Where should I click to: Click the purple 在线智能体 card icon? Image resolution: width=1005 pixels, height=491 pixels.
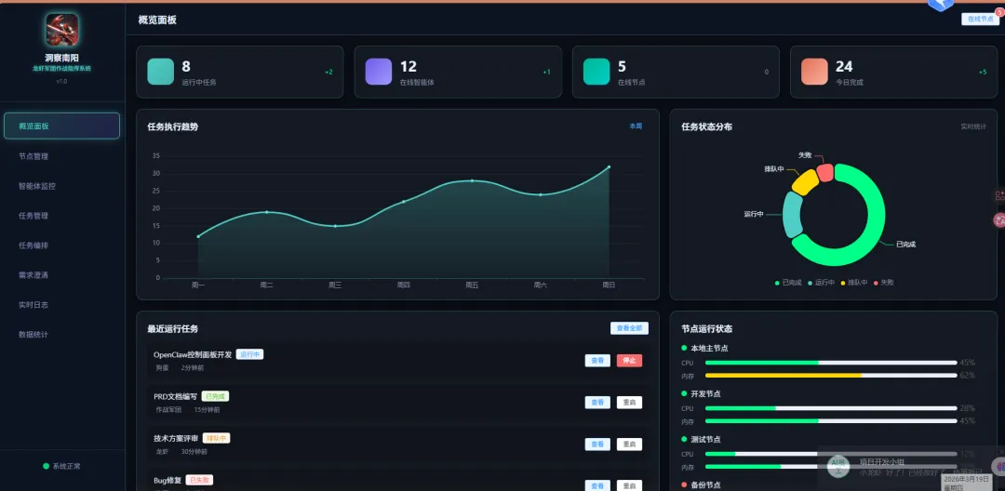pyautogui.click(x=379, y=72)
